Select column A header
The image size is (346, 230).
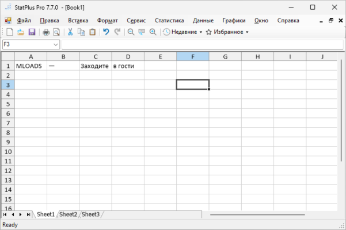[31, 56]
